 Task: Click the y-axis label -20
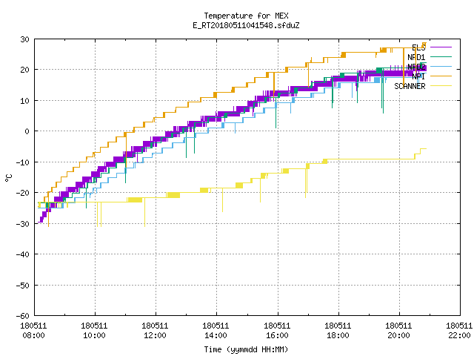(x=23, y=193)
